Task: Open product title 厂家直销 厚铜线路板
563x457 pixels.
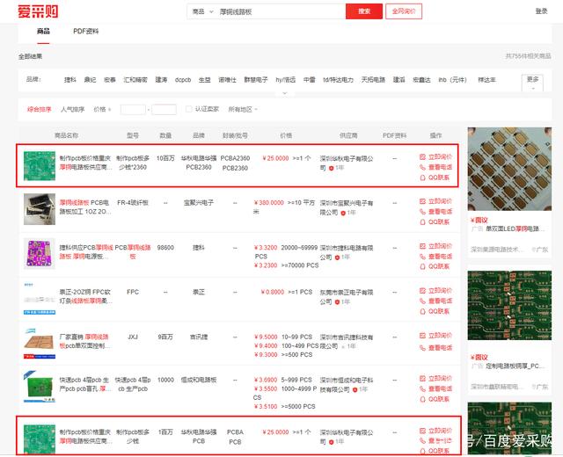Action: [85, 342]
